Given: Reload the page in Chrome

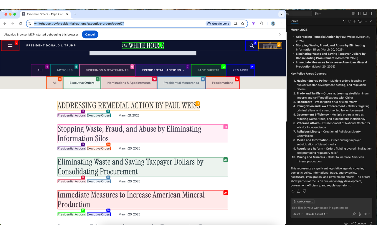Looking at the screenshot, I should pyautogui.click(x=21, y=23).
